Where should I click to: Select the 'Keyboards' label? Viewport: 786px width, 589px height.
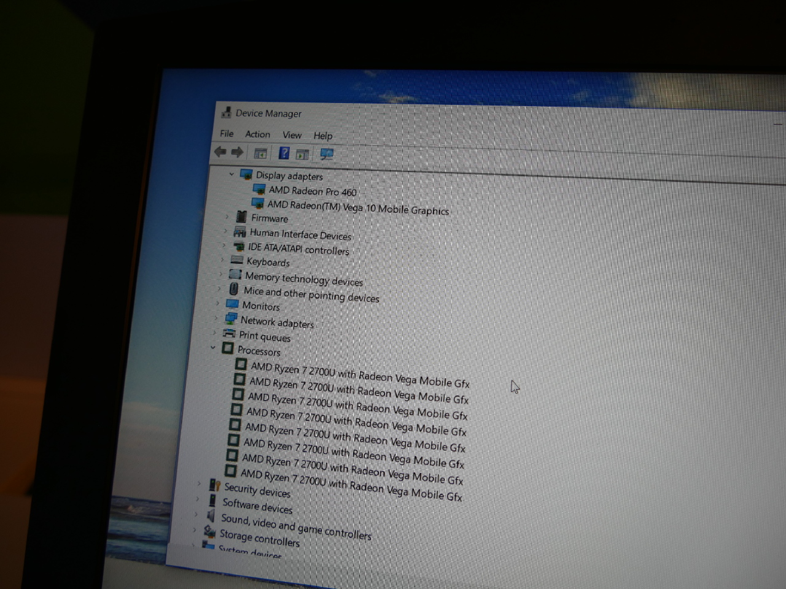point(268,262)
